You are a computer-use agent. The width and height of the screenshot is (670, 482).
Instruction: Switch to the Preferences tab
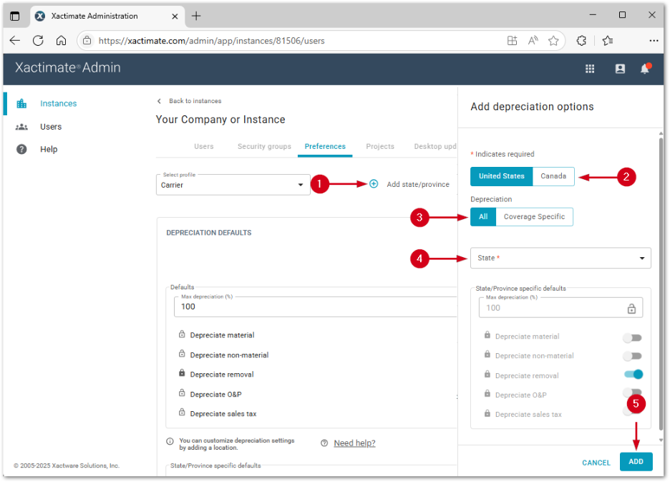pyautogui.click(x=325, y=147)
